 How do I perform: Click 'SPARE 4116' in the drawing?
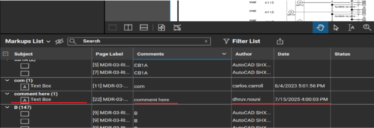click(262, 12)
